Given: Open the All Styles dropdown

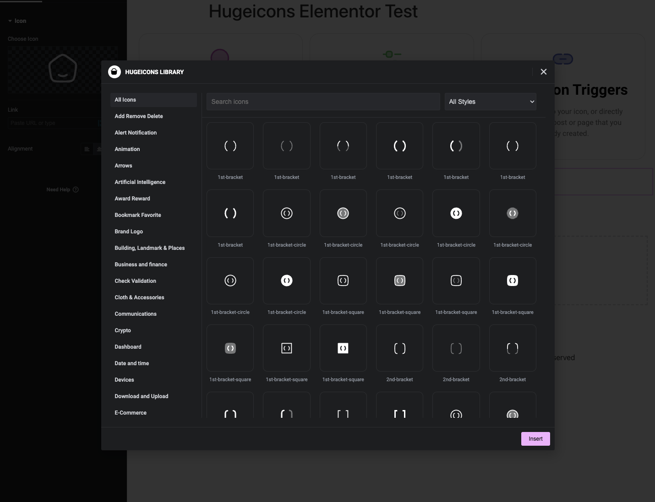Looking at the screenshot, I should 490,101.
